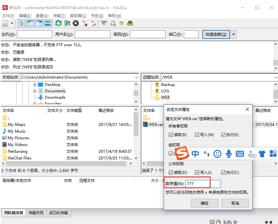Click the reconnect to server icon
Screen dimensions: 278x224
click(93, 23)
